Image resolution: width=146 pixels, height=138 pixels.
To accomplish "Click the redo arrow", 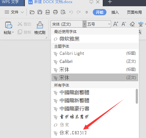I will click(78, 12).
